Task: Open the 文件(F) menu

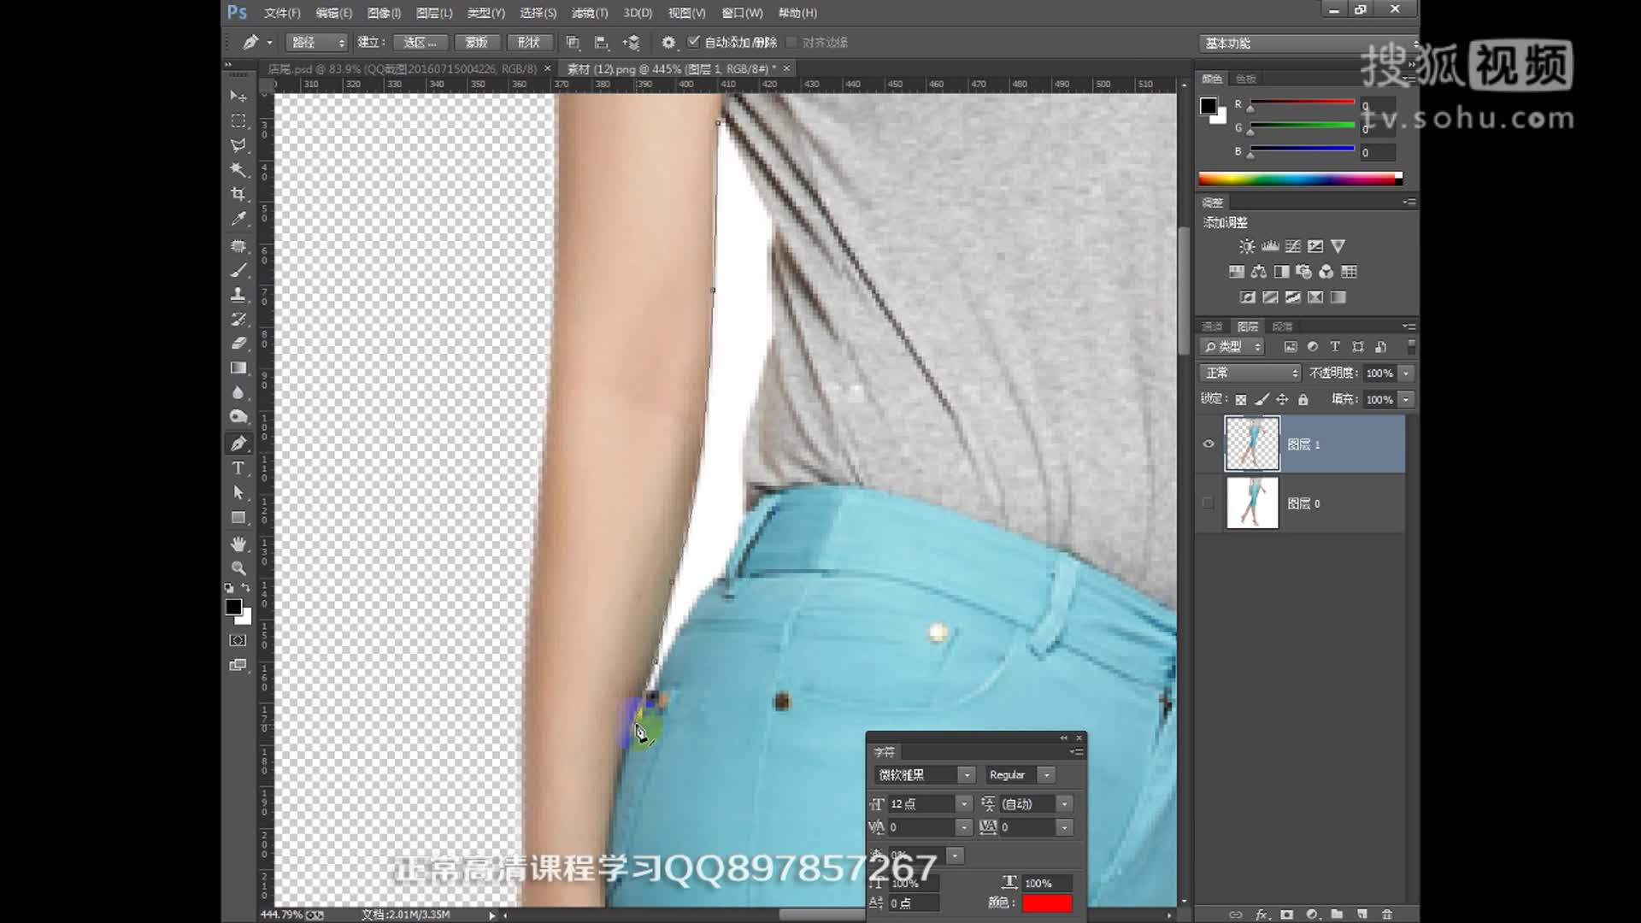Action: [282, 13]
